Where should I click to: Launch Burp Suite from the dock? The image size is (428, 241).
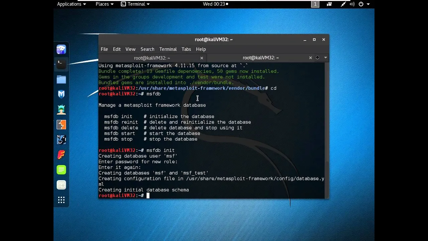(61, 125)
